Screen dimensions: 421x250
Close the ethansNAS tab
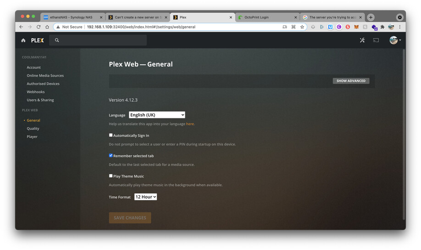pyautogui.click(x=101, y=17)
